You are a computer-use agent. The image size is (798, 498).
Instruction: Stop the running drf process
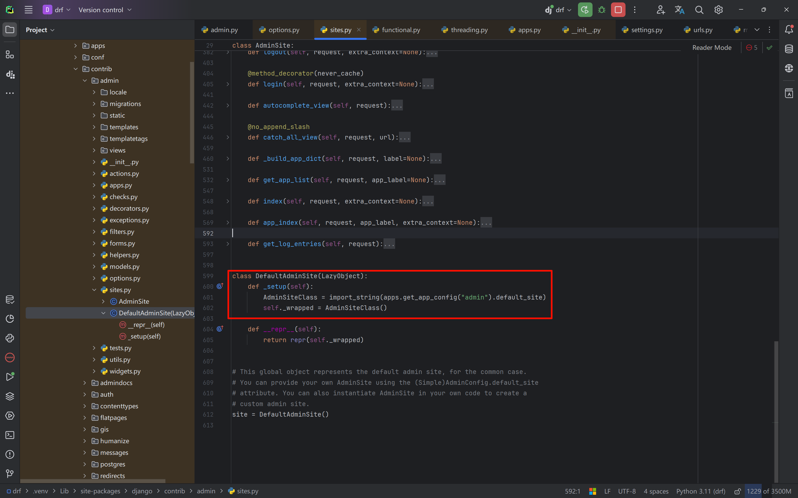(618, 10)
